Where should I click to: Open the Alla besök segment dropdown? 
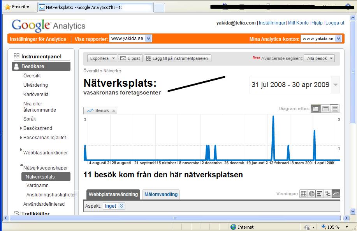click(x=319, y=58)
